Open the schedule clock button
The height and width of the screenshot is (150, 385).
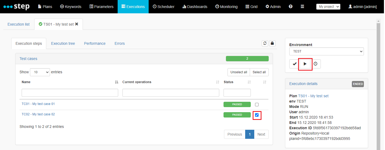(315, 64)
